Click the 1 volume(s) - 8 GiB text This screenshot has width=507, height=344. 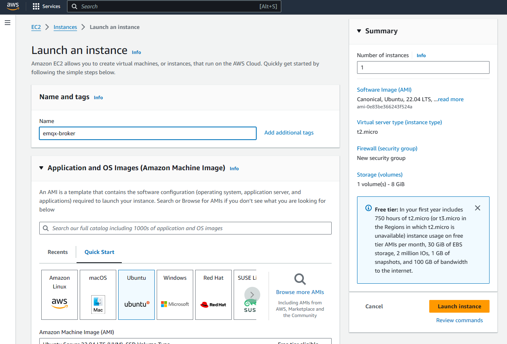coord(381,184)
